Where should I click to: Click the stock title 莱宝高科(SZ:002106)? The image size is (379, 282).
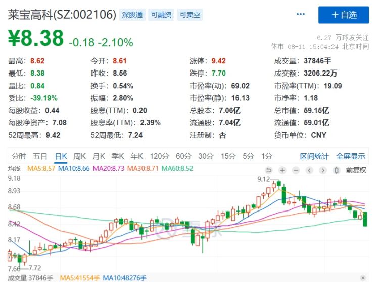[x=62, y=15]
